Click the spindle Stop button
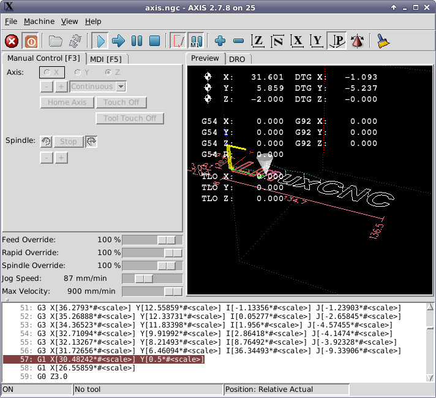436x398 pixels. 69,142
